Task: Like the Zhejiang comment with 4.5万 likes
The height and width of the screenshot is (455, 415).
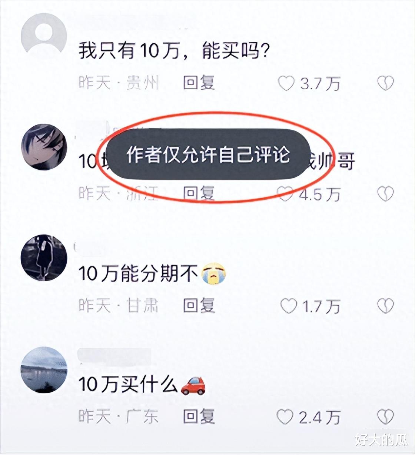Action: 285,194
